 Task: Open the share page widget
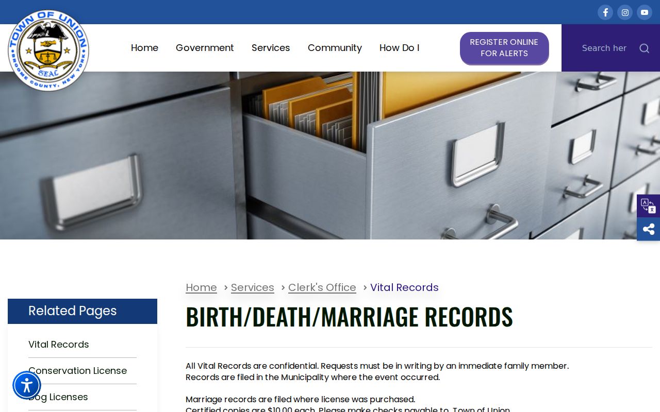point(648,229)
